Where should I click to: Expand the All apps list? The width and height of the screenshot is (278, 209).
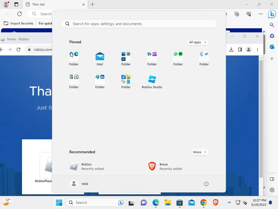tap(198, 42)
